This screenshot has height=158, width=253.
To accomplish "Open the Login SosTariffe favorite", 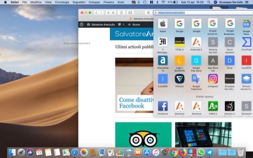I will 180,61.
